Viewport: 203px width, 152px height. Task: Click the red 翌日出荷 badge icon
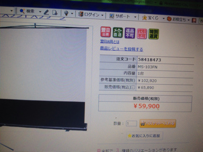coord(105,32)
